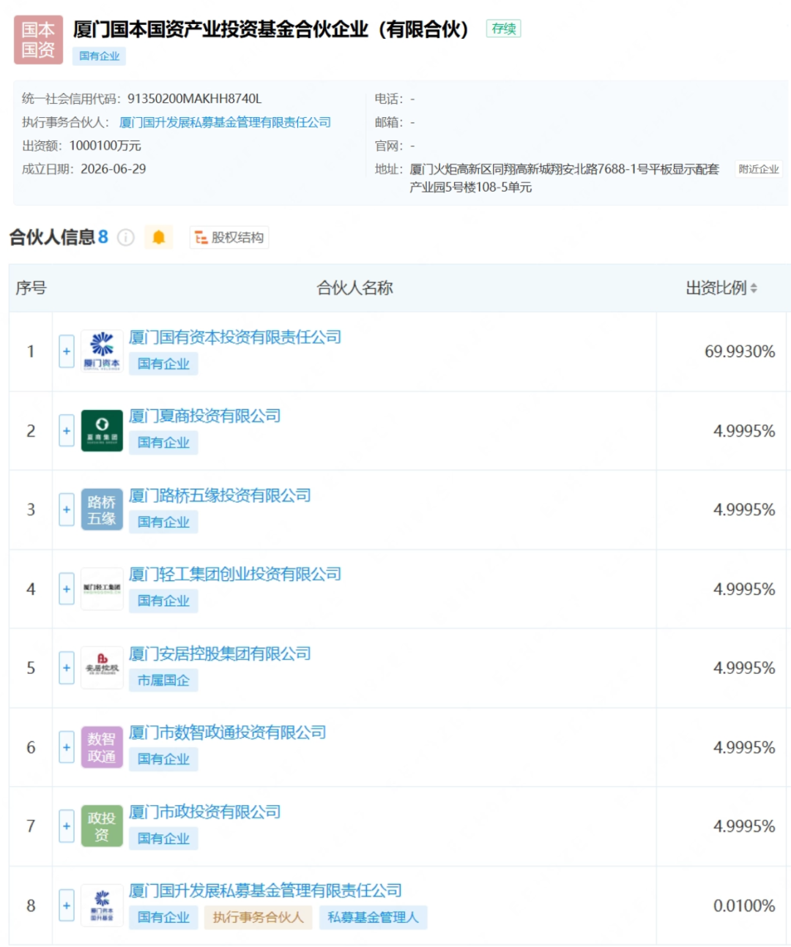The width and height of the screenshot is (791, 947).
Task: Expand row 8 厦门国升发展私募基金管理
Action: point(67,905)
